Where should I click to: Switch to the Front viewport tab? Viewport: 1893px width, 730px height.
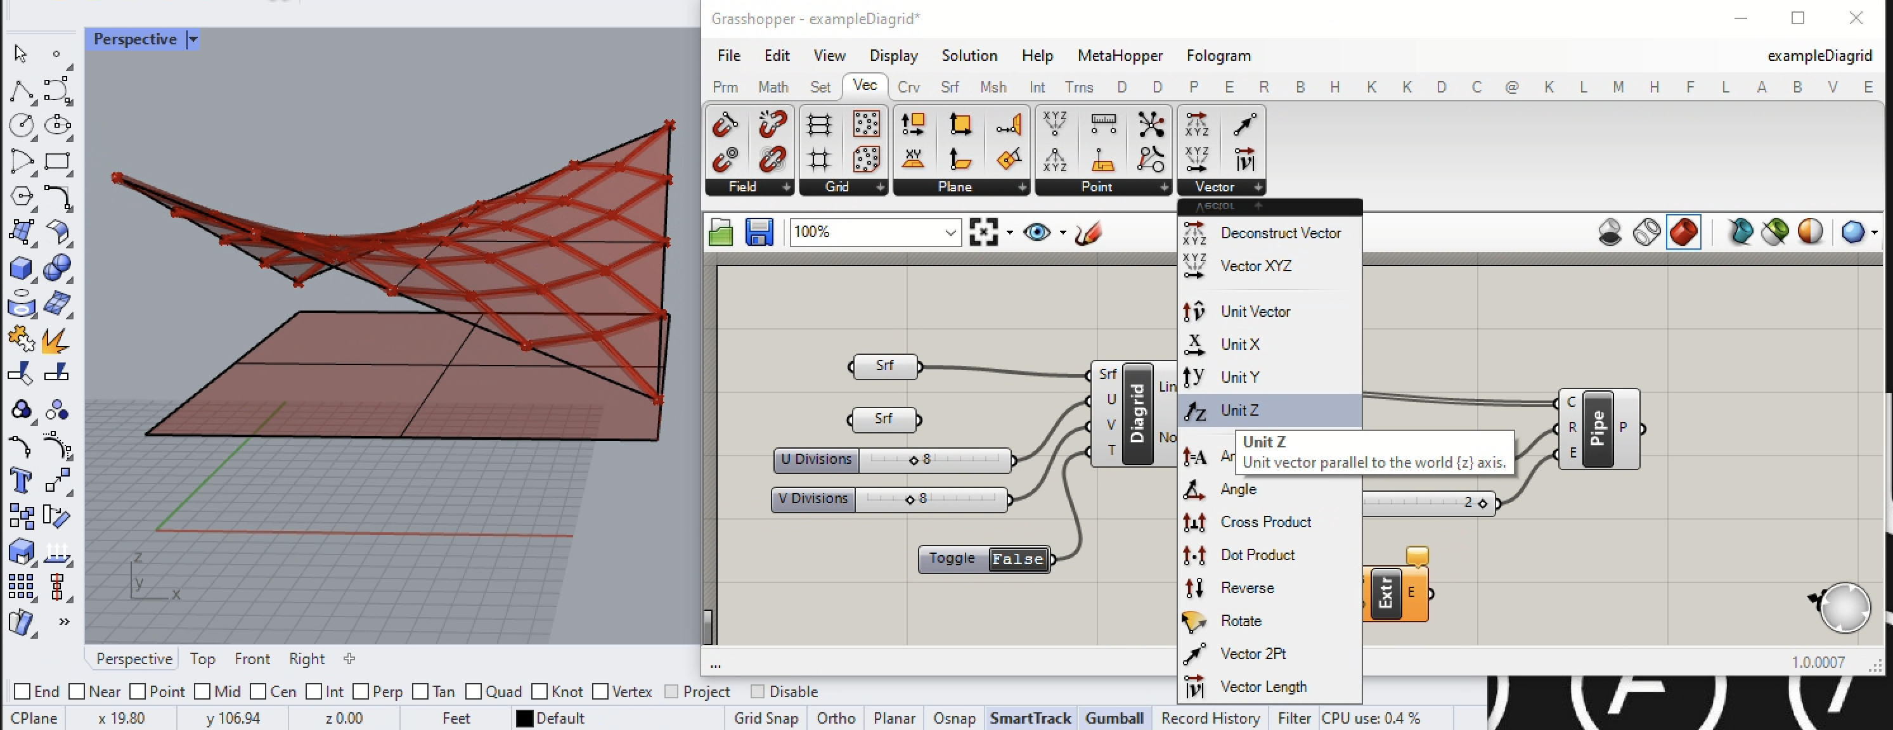(252, 659)
